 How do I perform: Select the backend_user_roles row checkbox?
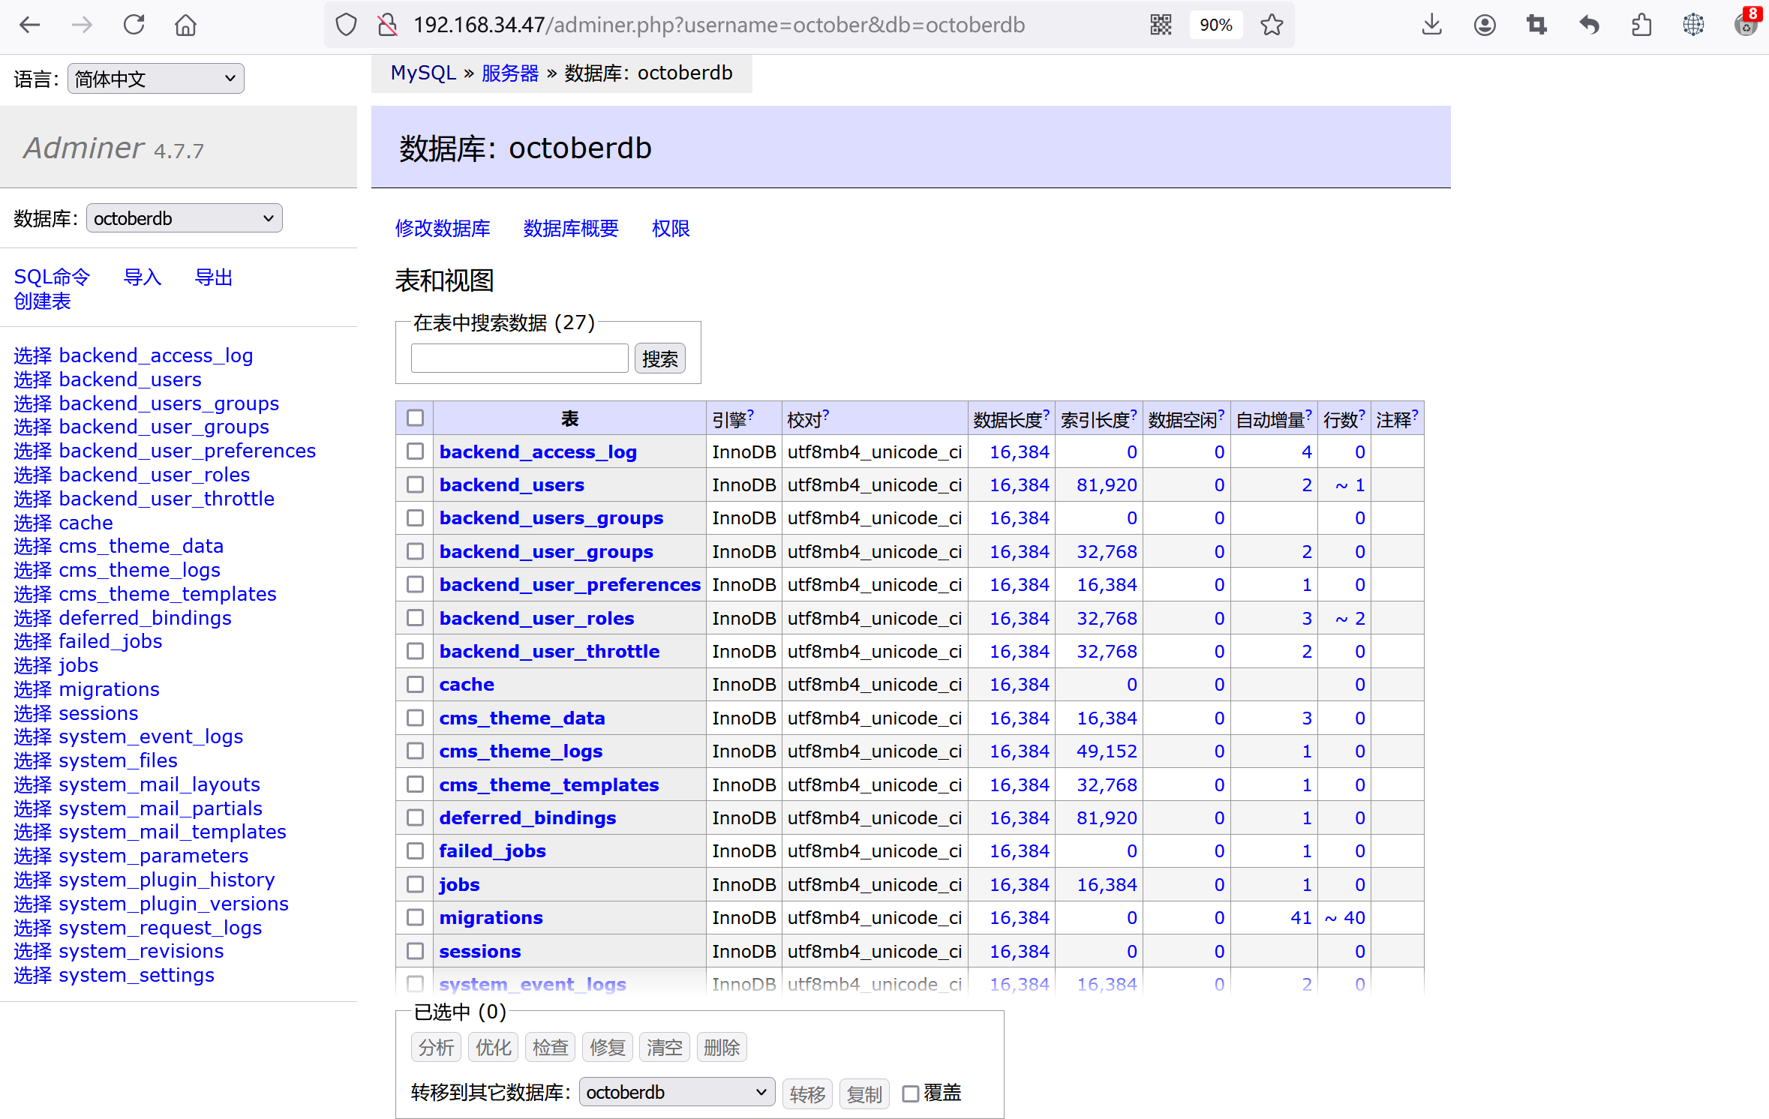click(415, 618)
